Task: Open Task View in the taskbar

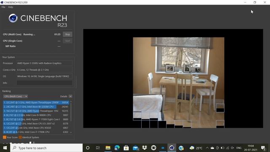Action: click(98, 148)
